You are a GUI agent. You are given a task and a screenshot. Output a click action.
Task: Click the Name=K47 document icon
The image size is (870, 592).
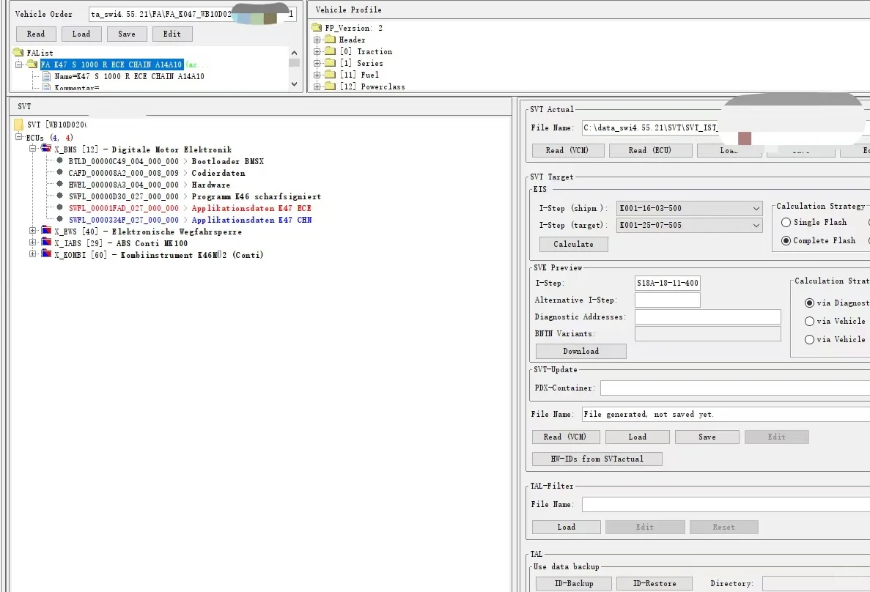[x=47, y=76]
